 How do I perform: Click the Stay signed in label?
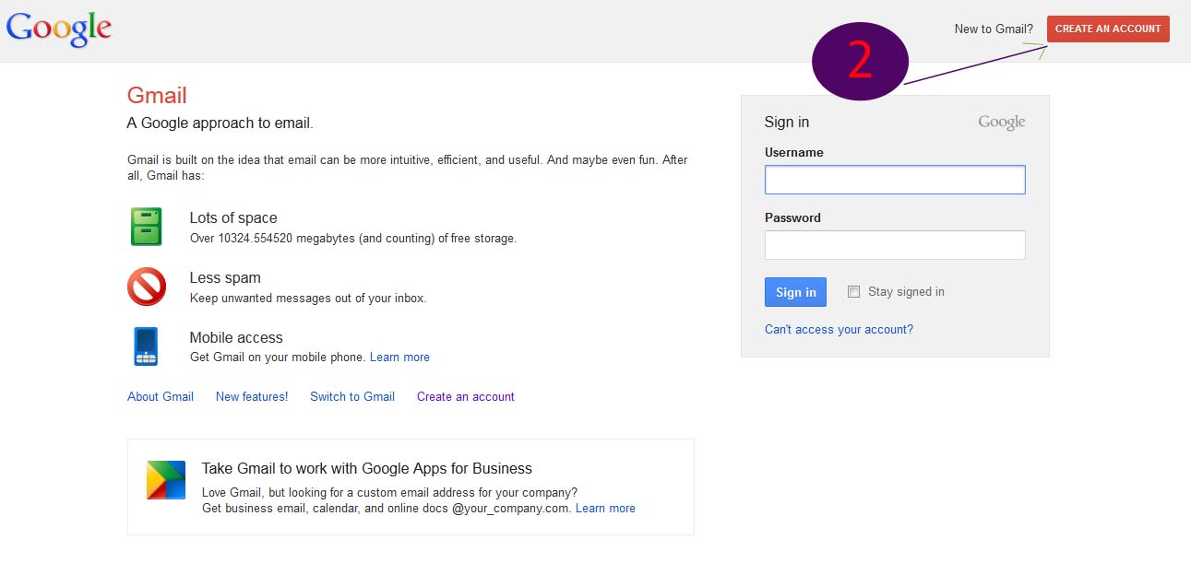click(906, 291)
